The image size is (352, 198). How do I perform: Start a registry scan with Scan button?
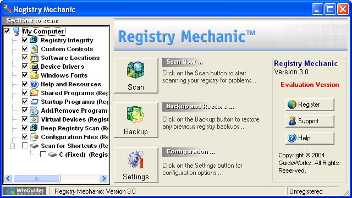coord(136,75)
